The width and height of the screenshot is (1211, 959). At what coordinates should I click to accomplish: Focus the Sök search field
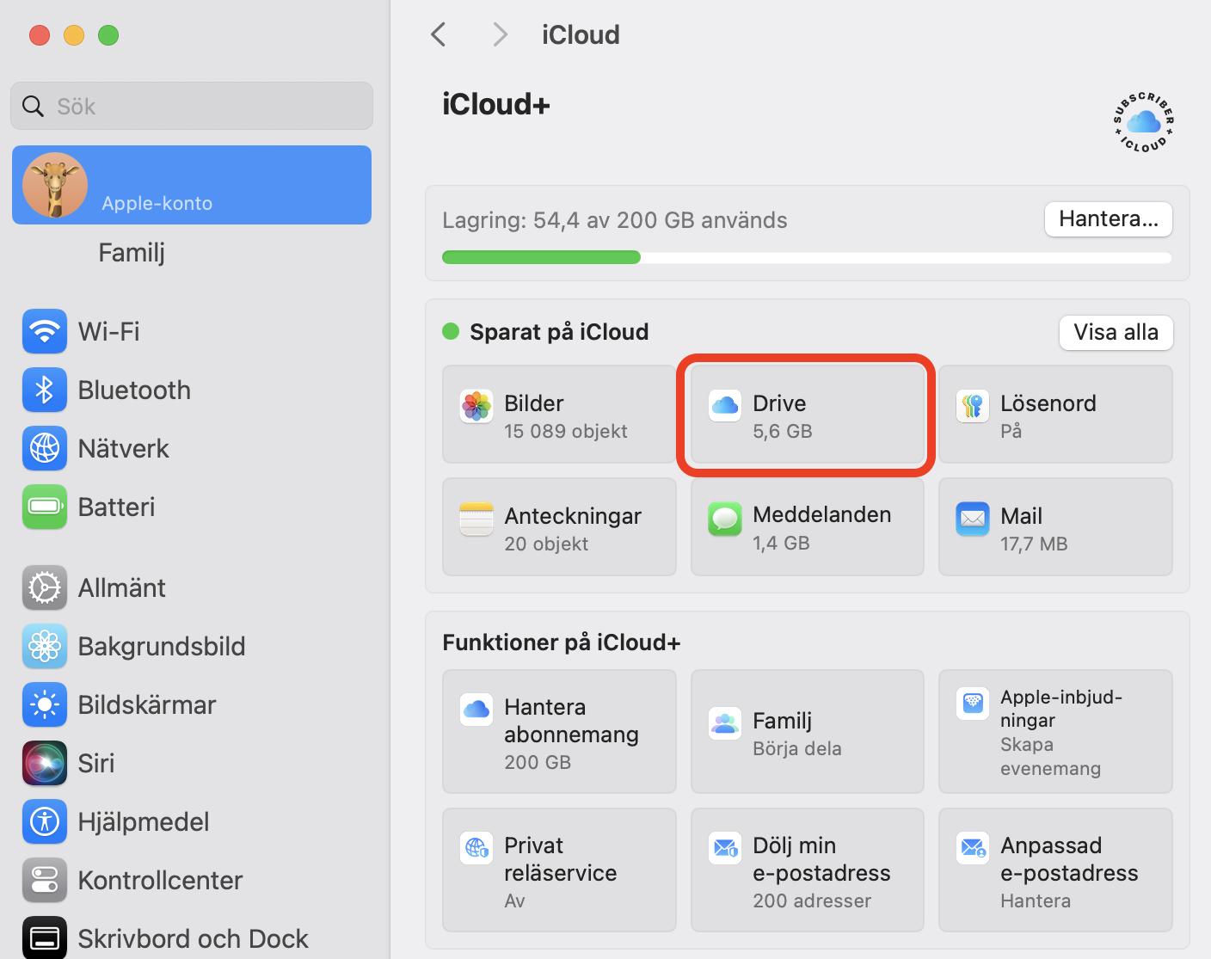click(x=192, y=106)
